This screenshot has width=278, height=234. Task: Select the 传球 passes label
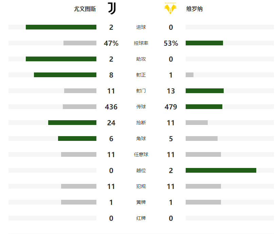(x=141, y=107)
